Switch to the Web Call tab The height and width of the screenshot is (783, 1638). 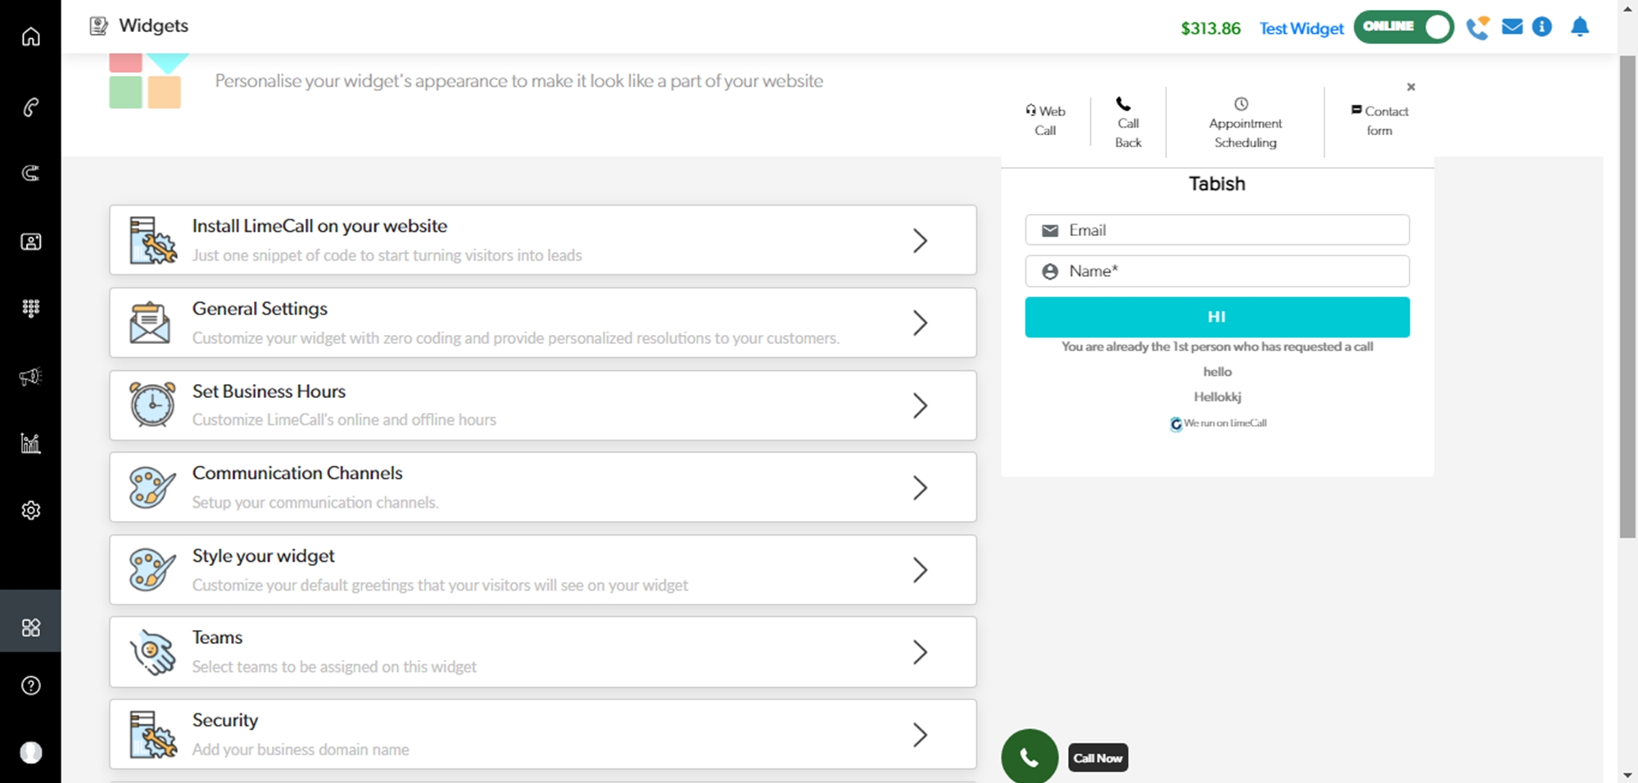click(1045, 120)
